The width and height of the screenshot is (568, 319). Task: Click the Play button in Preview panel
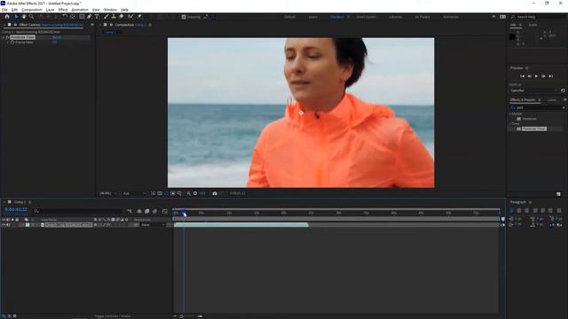point(536,76)
